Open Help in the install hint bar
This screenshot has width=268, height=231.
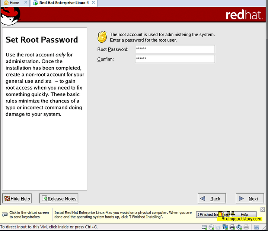[245, 214]
